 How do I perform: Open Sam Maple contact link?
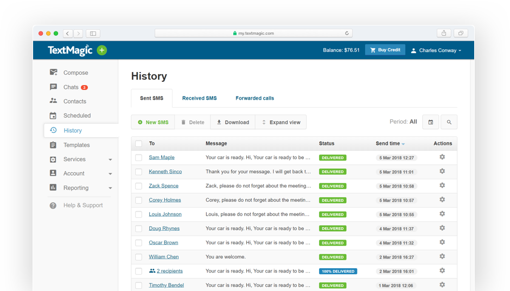click(x=162, y=158)
